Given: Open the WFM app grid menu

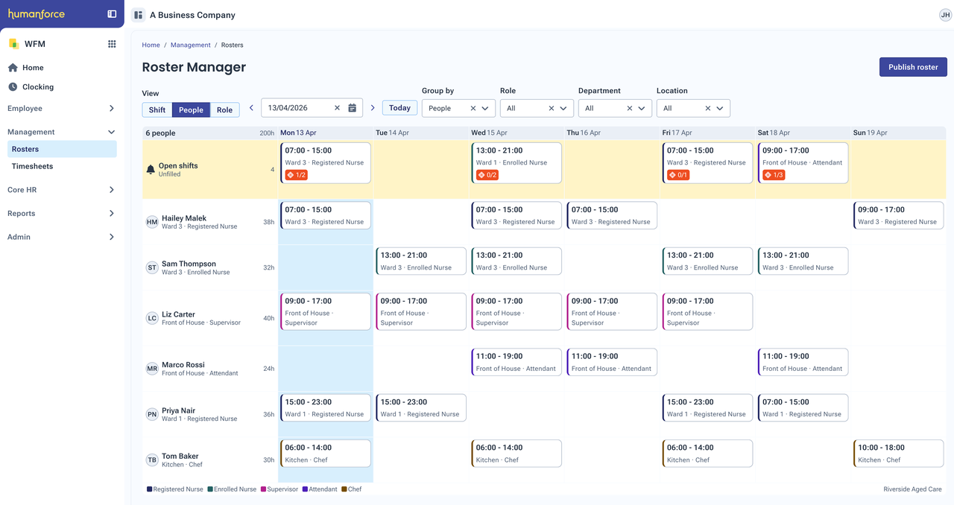Looking at the screenshot, I should point(112,44).
